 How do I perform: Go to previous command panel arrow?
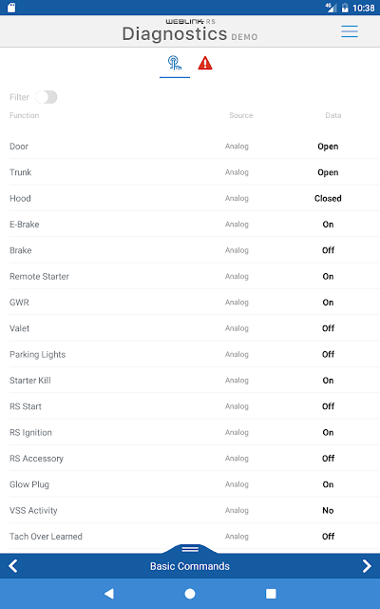click(12, 566)
